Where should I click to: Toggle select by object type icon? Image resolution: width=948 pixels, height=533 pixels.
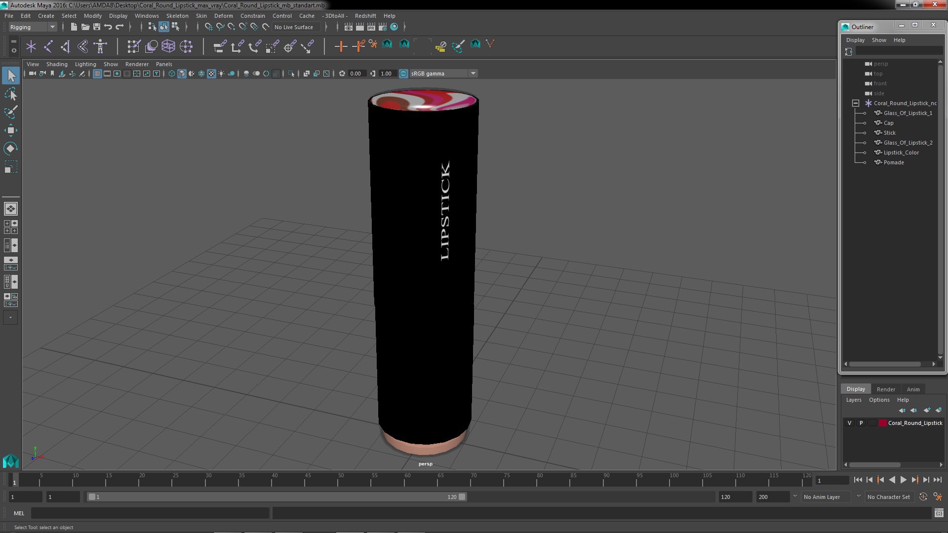pyautogui.click(x=164, y=27)
